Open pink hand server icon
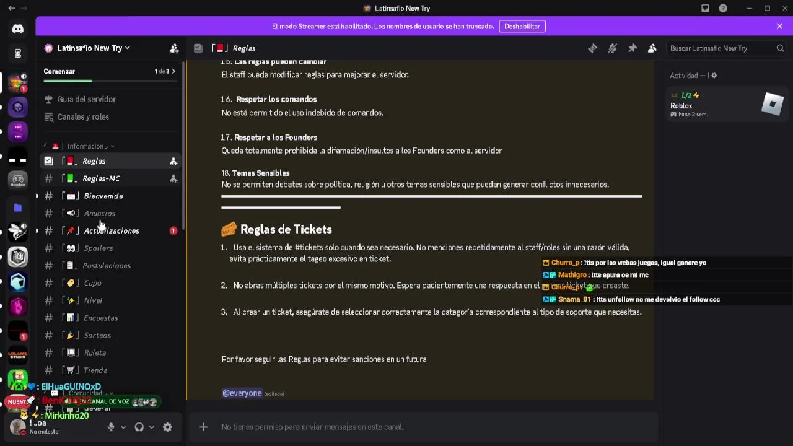This screenshot has width=793, height=446. [18, 306]
